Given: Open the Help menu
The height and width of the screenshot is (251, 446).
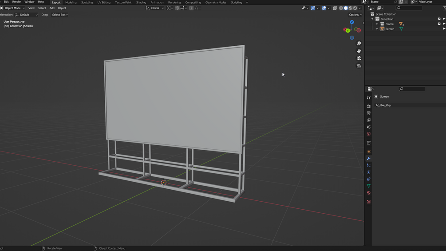Looking at the screenshot, I should [41, 2].
